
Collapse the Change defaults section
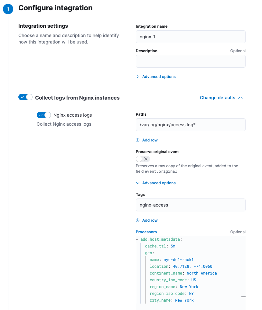click(x=218, y=98)
